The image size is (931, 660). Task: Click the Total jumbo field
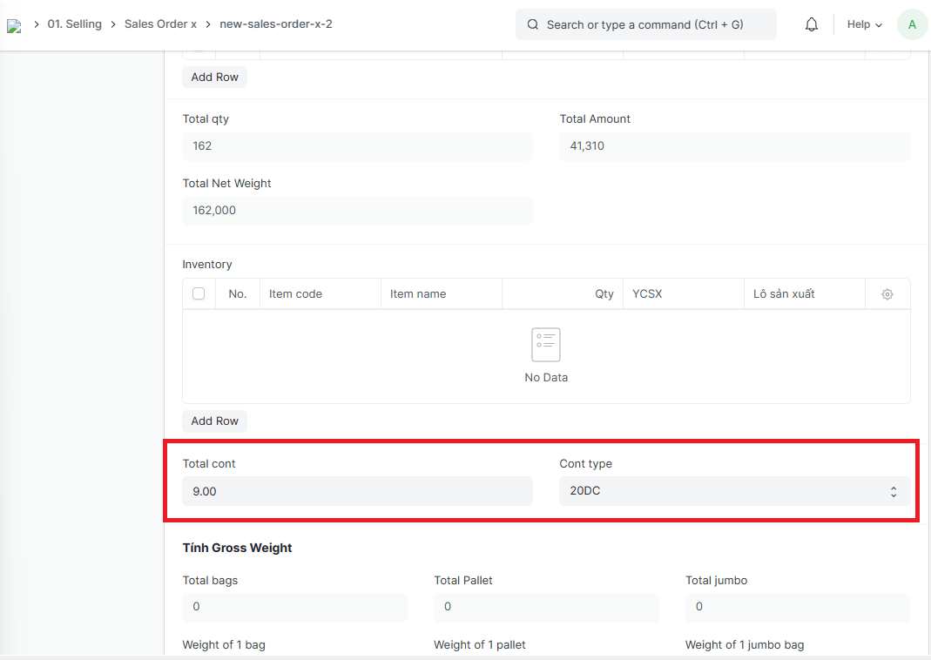point(797,607)
